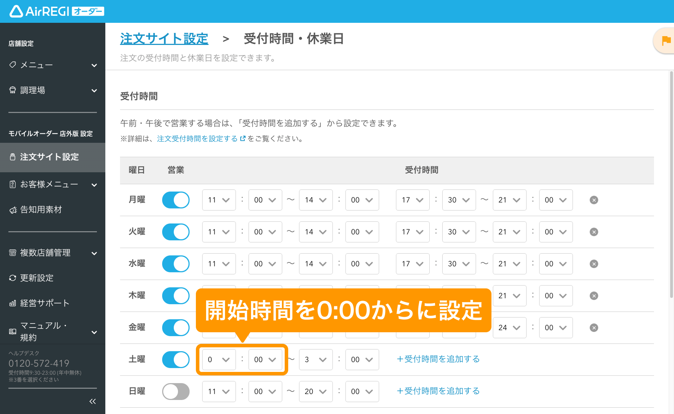The height and width of the screenshot is (414, 674).
Task: Click the AirREGI logo icon
Action: [x=16, y=11]
